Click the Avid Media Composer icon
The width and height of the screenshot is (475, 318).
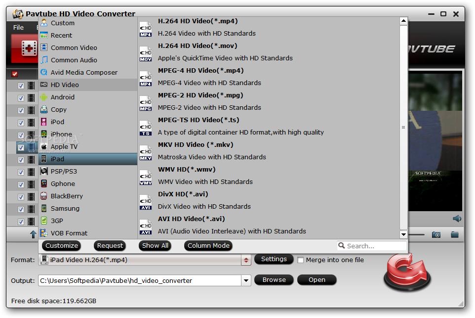pyautogui.click(x=44, y=72)
